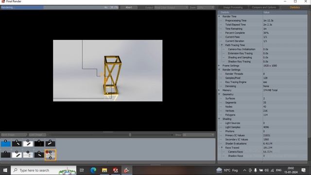Open the Output dropdown

point(171,7)
